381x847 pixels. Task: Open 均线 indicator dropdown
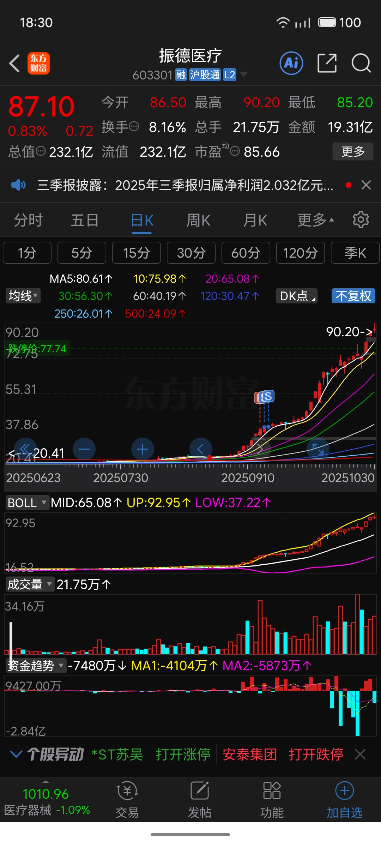23,296
